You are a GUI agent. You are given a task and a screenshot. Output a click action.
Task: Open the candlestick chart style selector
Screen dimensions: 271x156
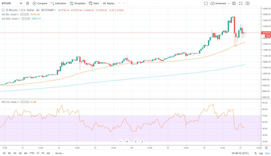click(x=28, y=3)
